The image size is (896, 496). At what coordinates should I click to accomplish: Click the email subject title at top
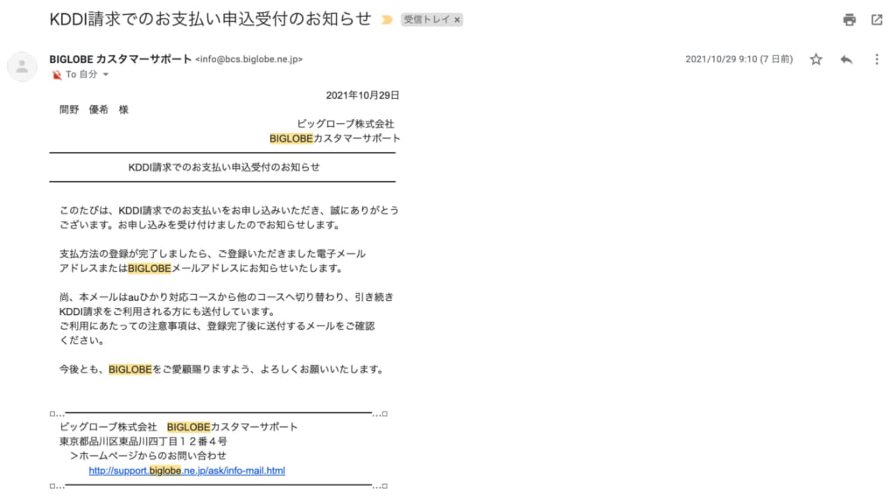[x=210, y=19]
